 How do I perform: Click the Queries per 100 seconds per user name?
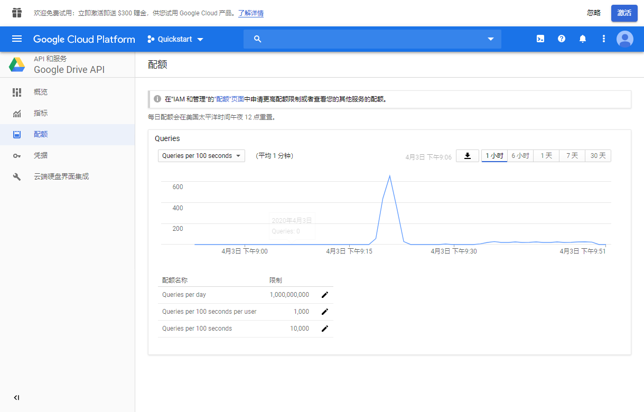coord(209,312)
